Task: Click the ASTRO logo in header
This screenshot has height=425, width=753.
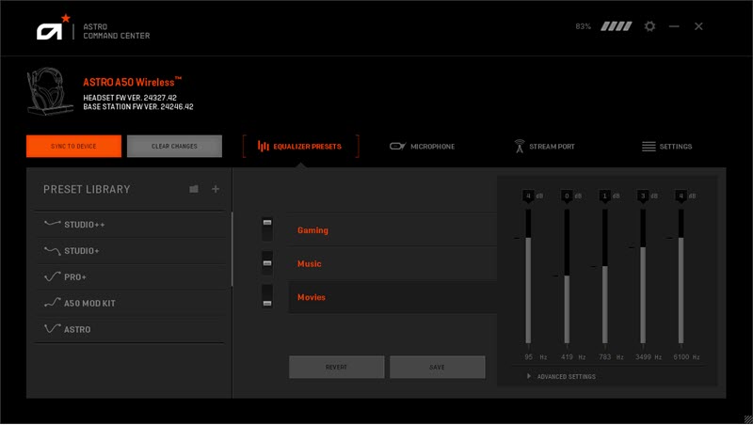Action: point(50,29)
